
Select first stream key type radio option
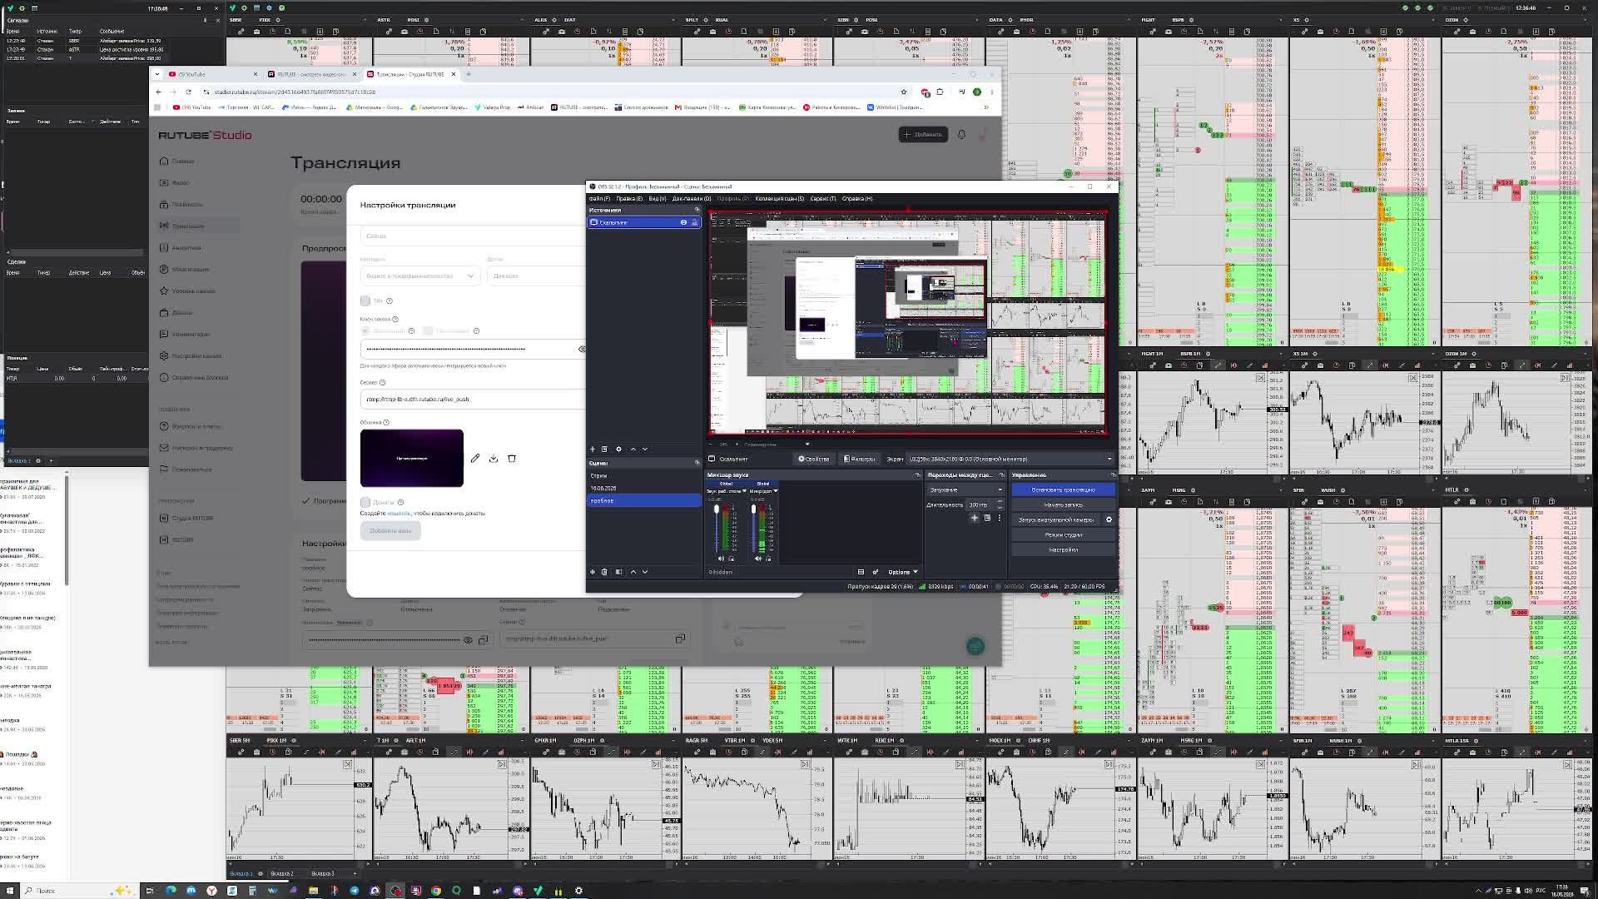click(366, 330)
